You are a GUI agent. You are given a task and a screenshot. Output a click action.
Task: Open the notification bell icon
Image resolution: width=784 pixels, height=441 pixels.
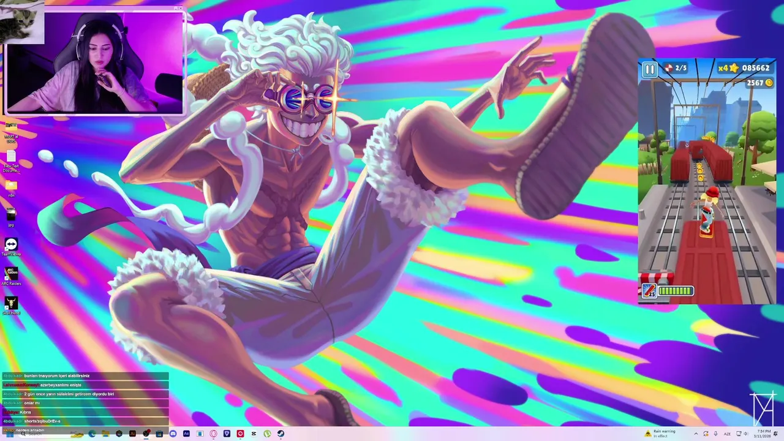775,434
